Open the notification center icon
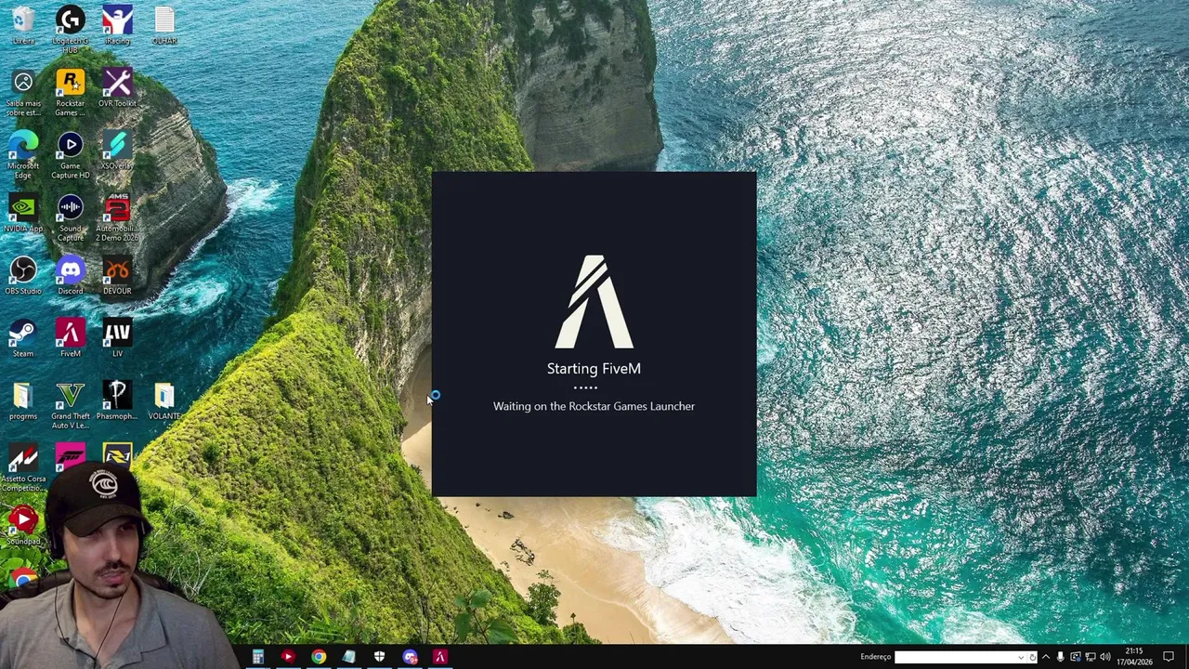This screenshot has width=1189, height=669. pyautogui.click(x=1169, y=657)
